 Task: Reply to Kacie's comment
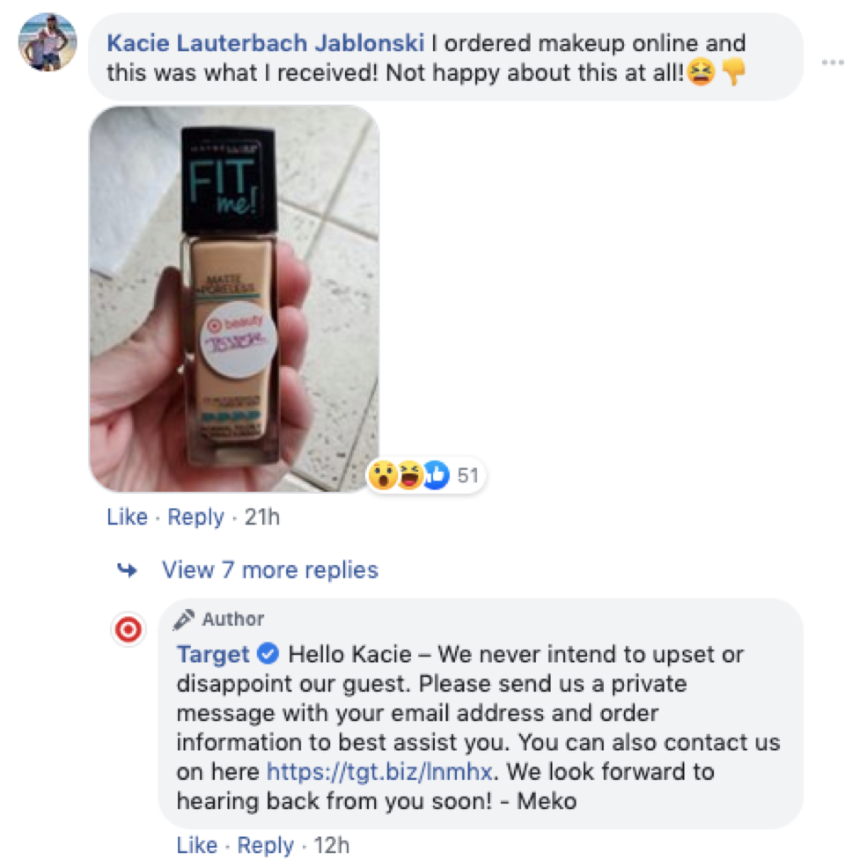(x=195, y=517)
